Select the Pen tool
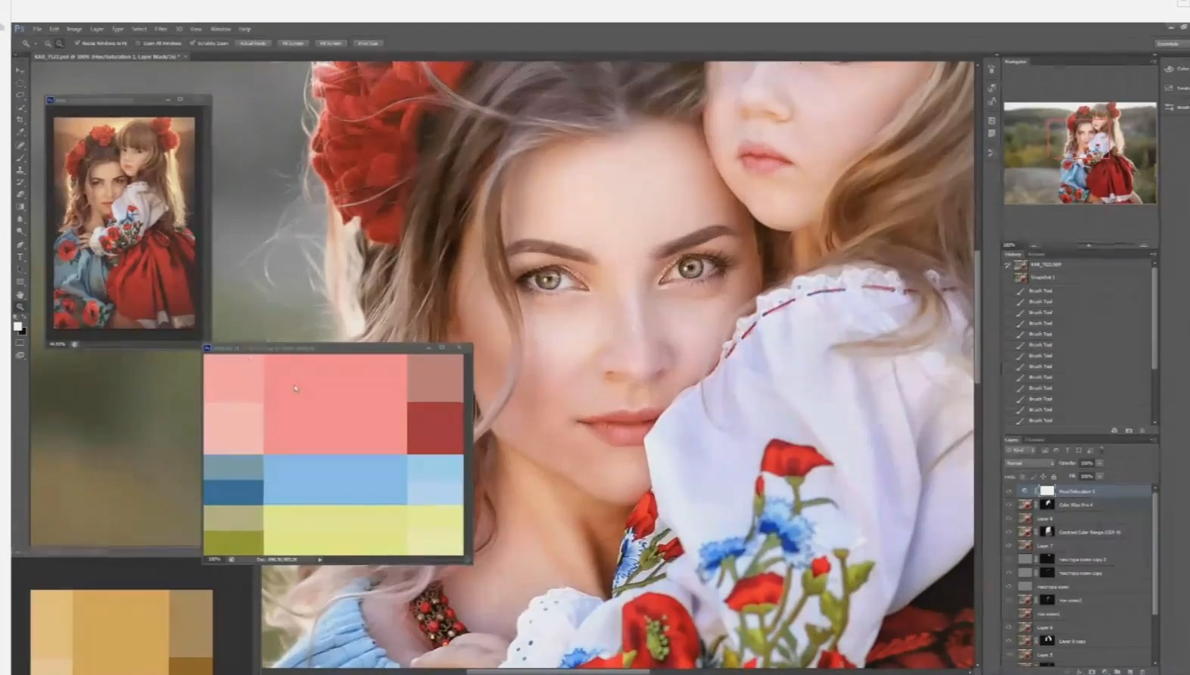 coord(20,244)
